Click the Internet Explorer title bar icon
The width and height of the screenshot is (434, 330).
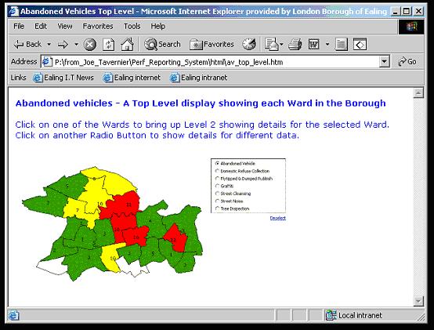pos(13,11)
